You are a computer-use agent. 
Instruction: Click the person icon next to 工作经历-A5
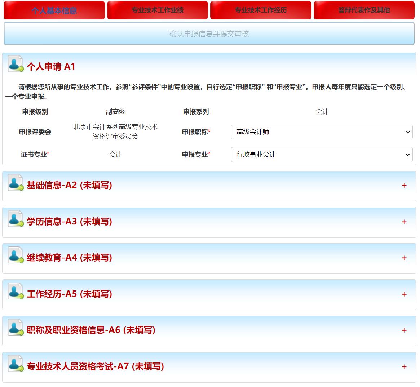pyautogui.click(x=16, y=292)
